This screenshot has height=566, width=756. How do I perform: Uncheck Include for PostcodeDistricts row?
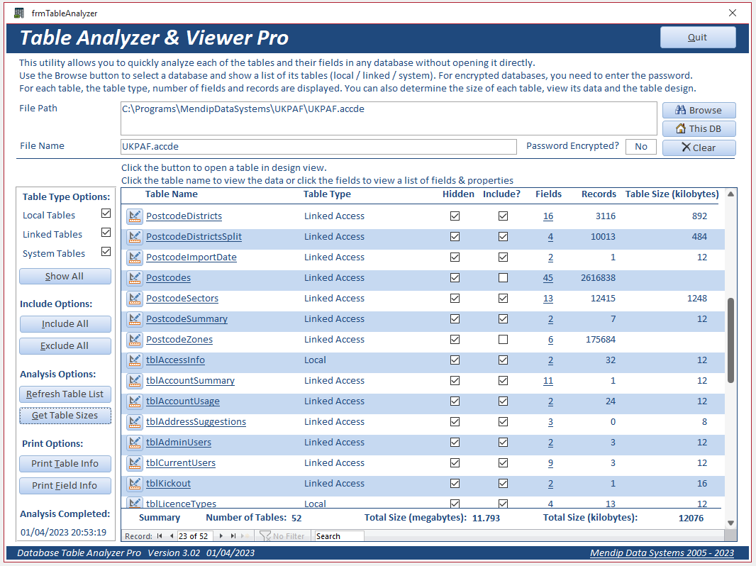pos(503,216)
